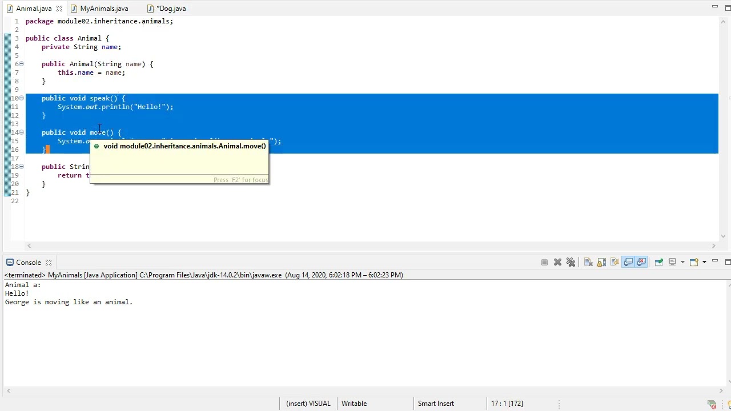Click the println("Hello!") statement

coord(115,107)
